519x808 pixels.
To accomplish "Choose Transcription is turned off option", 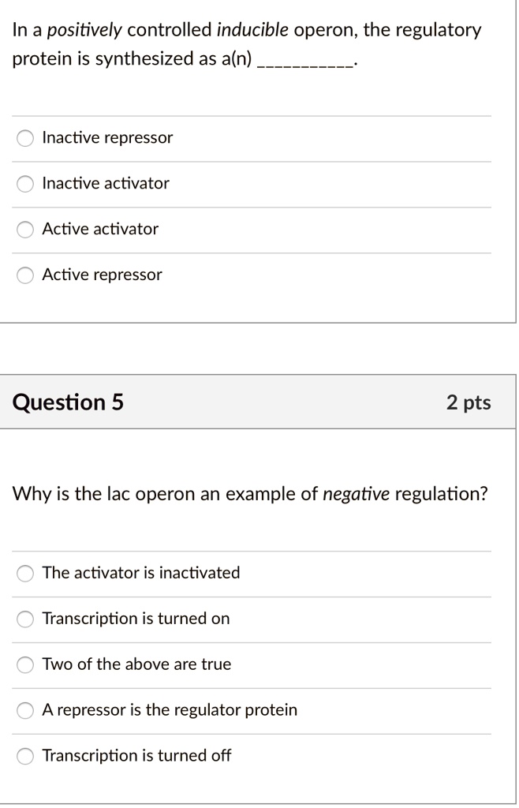I will coord(24,756).
